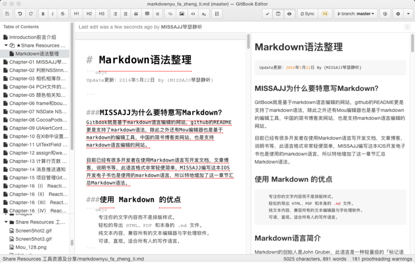Click the 14 pending changes badge
415x263 pixels.
point(325,14)
